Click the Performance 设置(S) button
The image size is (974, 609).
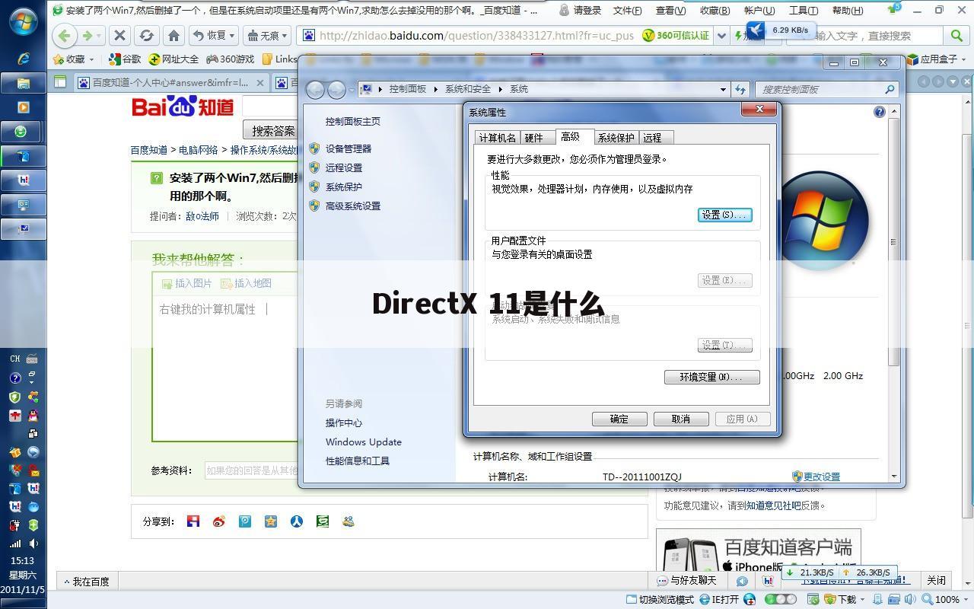click(724, 215)
